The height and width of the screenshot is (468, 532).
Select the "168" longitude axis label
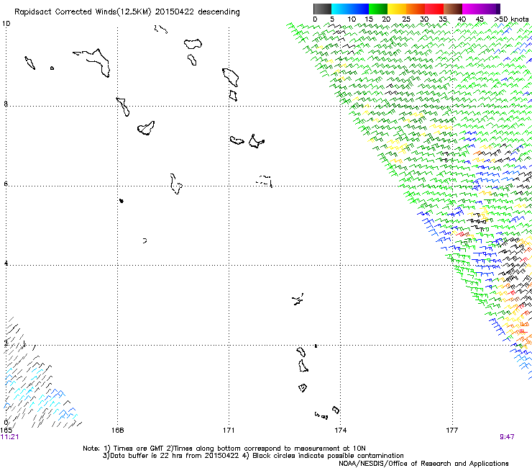pos(117,431)
